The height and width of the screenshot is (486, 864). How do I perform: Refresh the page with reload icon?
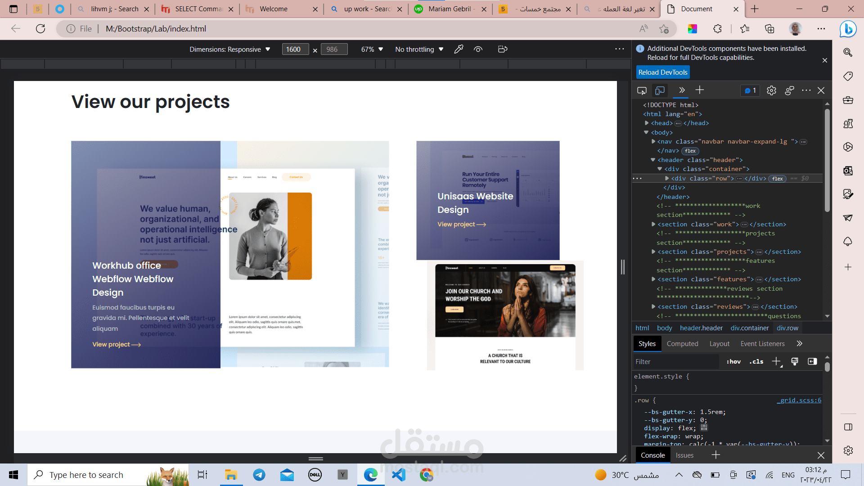point(40,29)
